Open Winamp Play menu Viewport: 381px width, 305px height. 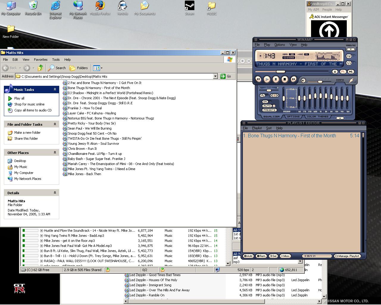tap(267, 45)
